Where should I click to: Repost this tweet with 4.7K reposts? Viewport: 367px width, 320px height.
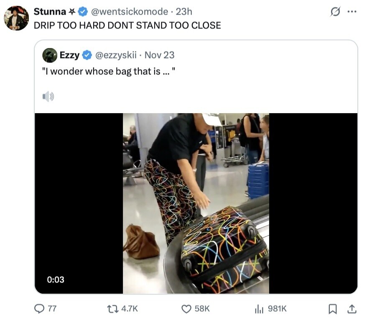pos(112,309)
